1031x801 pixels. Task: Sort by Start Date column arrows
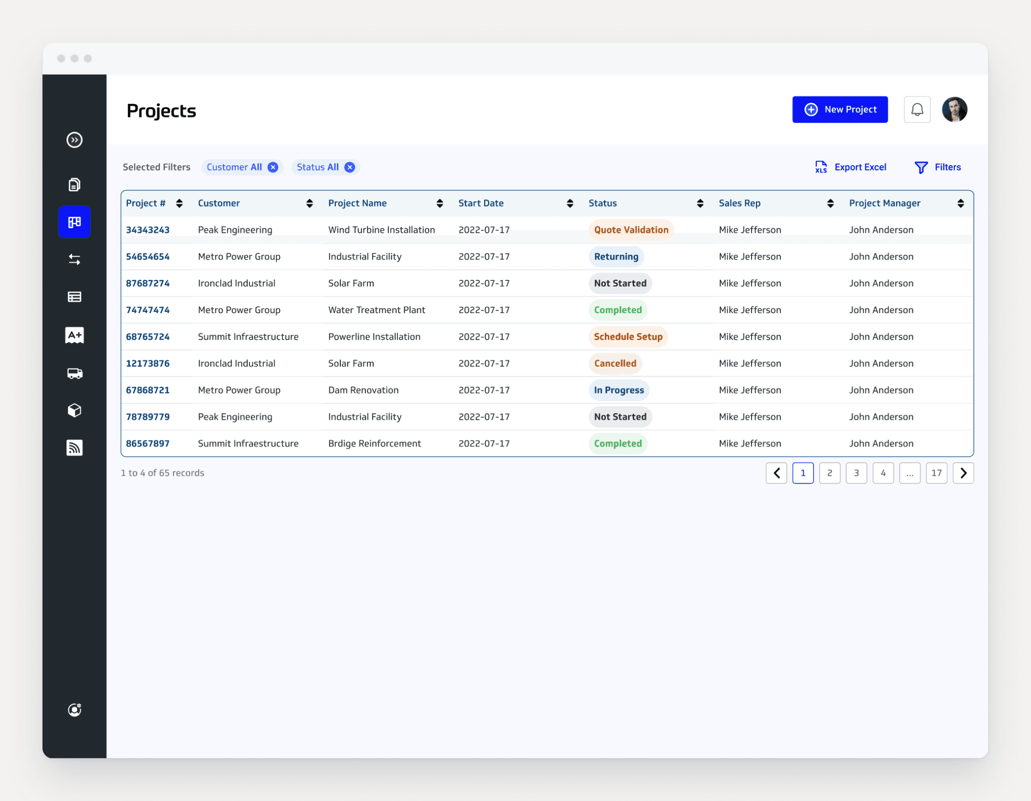click(570, 203)
